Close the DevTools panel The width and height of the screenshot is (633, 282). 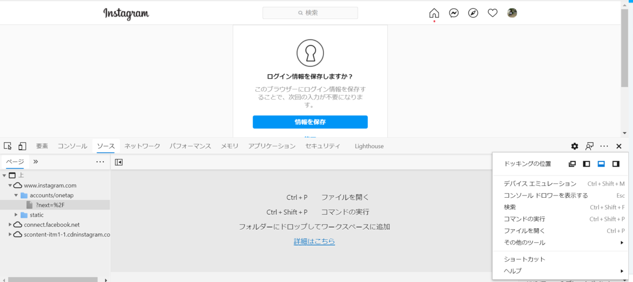619,146
